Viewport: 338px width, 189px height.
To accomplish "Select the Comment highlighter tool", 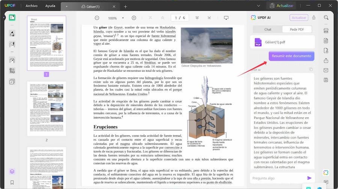I will (12, 34).
